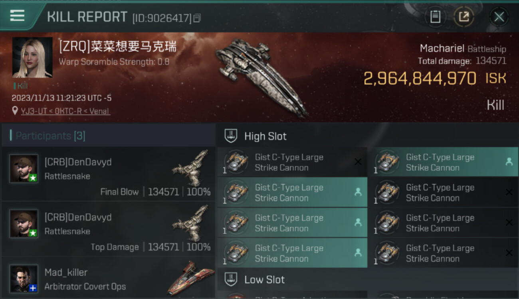Open the hamburger menu icon
This screenshot has height=299, width=519.
[x=17, y=15]
